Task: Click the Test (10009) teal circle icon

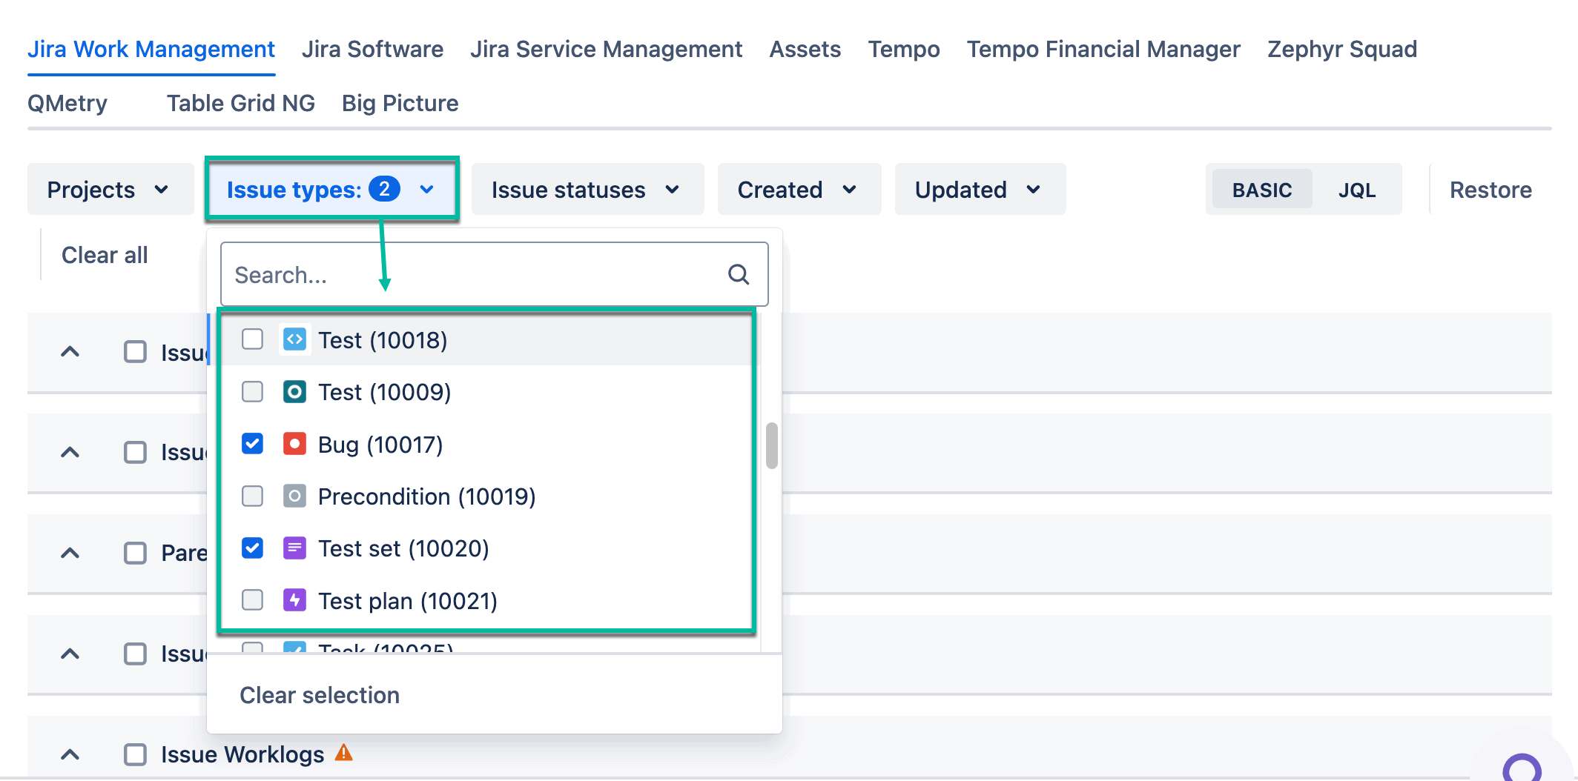Action: coord(294,391)
